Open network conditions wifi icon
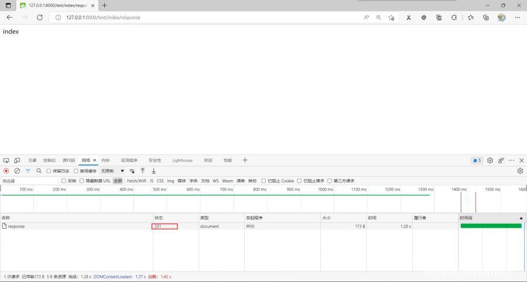 132,171
